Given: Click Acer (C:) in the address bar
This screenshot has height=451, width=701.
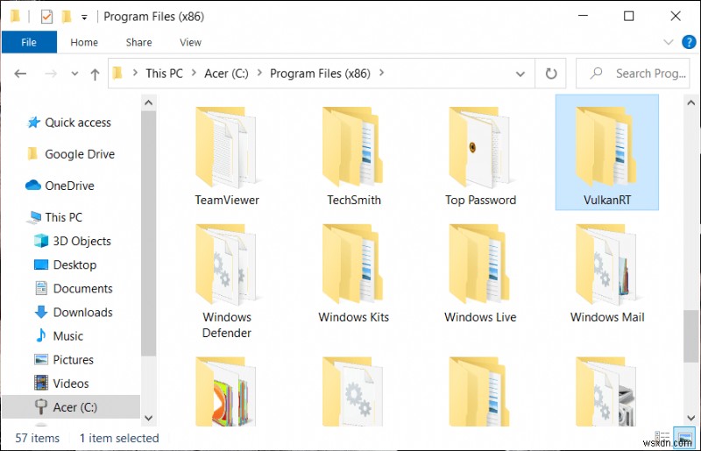Looking at the screenshot, I should point(226,74).
